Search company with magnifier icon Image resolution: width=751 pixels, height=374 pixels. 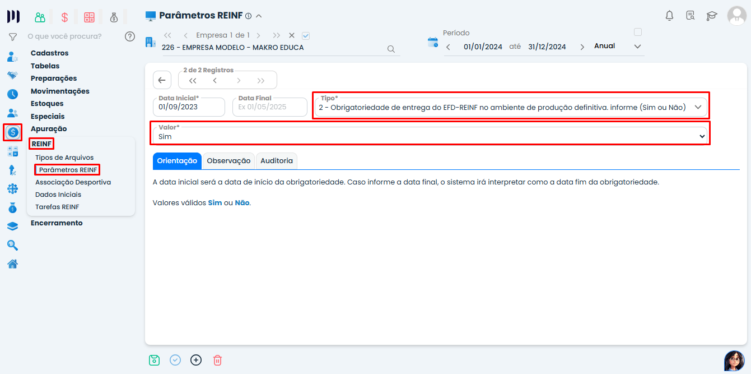tap(391, 49)
